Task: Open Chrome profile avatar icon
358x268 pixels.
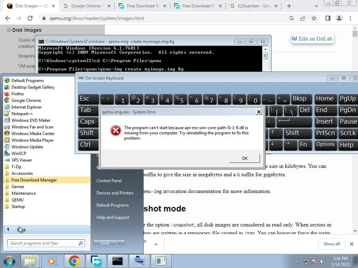Action: pos(339,18)
